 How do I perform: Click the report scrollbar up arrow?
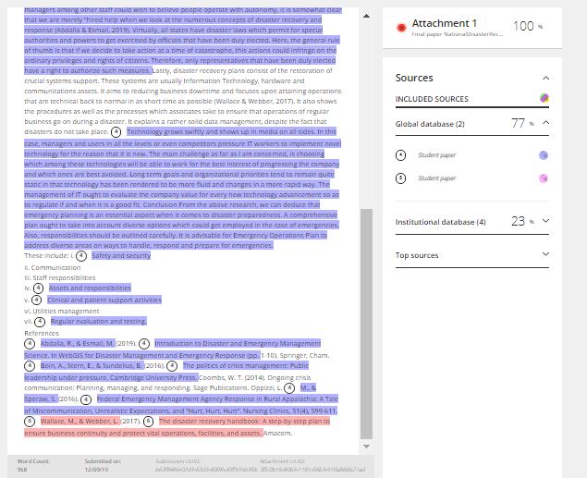(x=366, y=16)
